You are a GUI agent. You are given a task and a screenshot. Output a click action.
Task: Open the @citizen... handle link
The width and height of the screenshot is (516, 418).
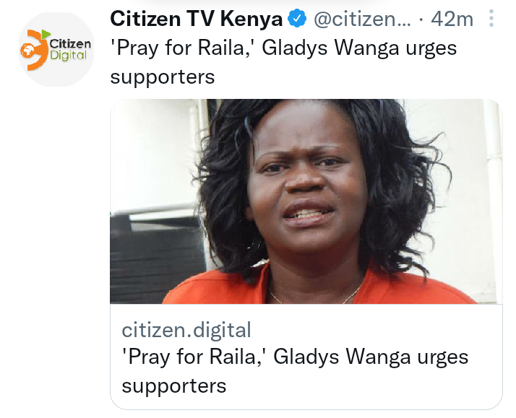click(362, 19)
